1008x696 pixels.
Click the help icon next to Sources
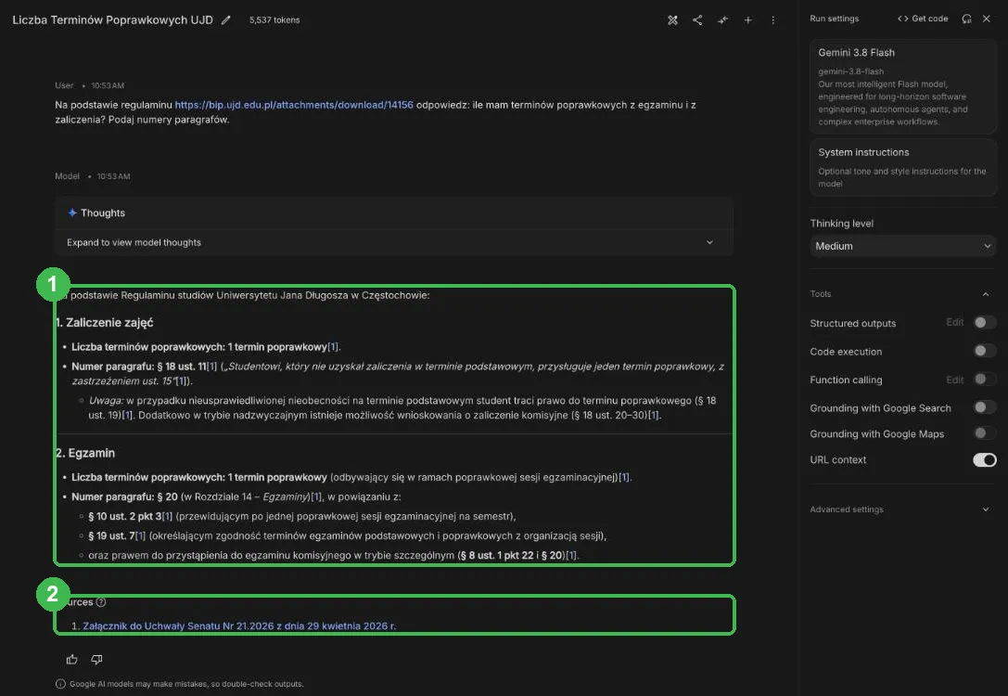(101, 602)
